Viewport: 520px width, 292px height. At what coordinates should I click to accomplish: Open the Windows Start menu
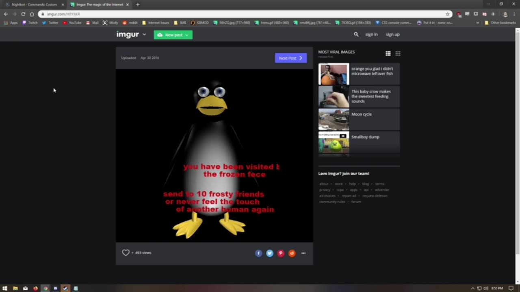tap(5, 288)
